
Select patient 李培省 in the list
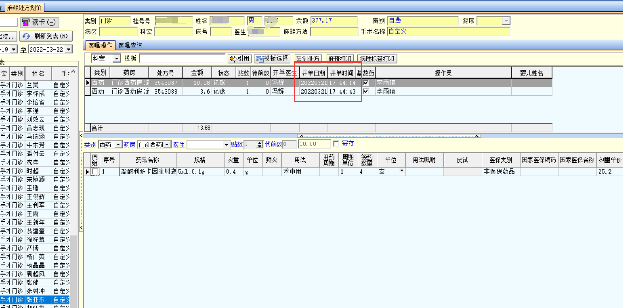[36, 102]
